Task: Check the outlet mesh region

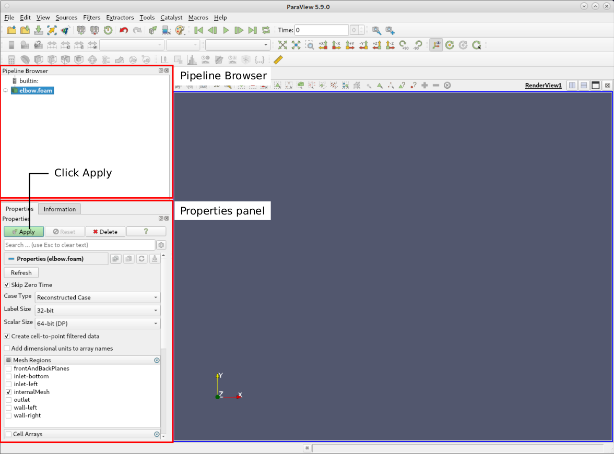Action: coord(8,400)
